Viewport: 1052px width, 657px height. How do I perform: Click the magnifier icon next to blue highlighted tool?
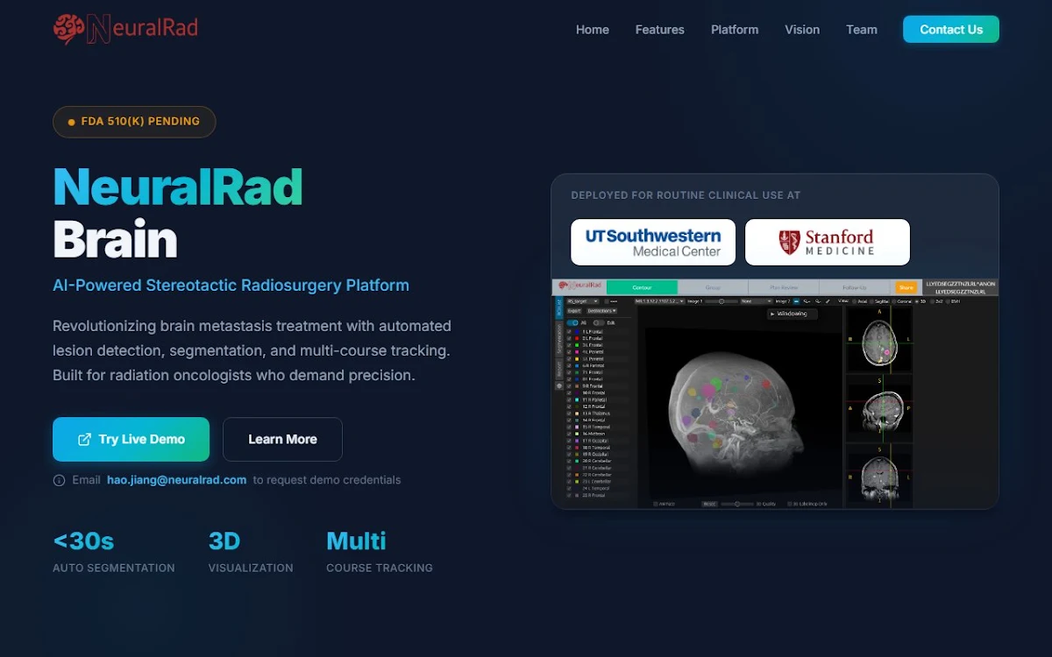807,301
